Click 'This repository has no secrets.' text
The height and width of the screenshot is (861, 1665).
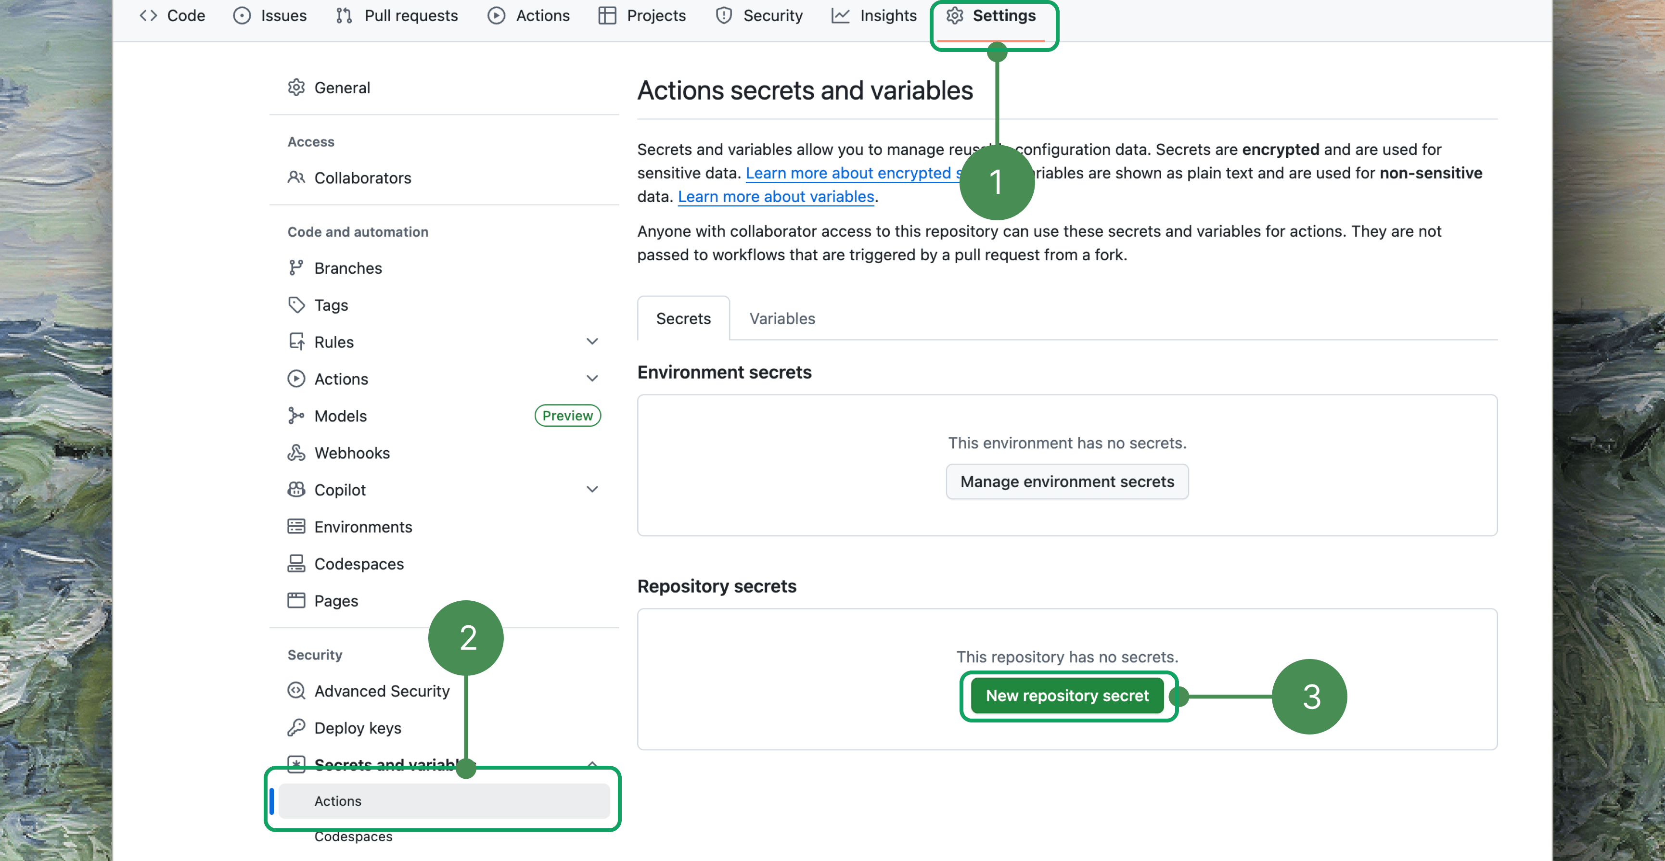point(1067,657)
